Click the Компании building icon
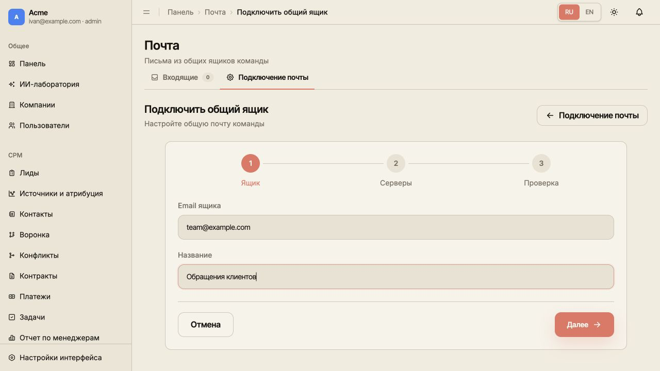This screenshot has height=371, width=660. 12,105
